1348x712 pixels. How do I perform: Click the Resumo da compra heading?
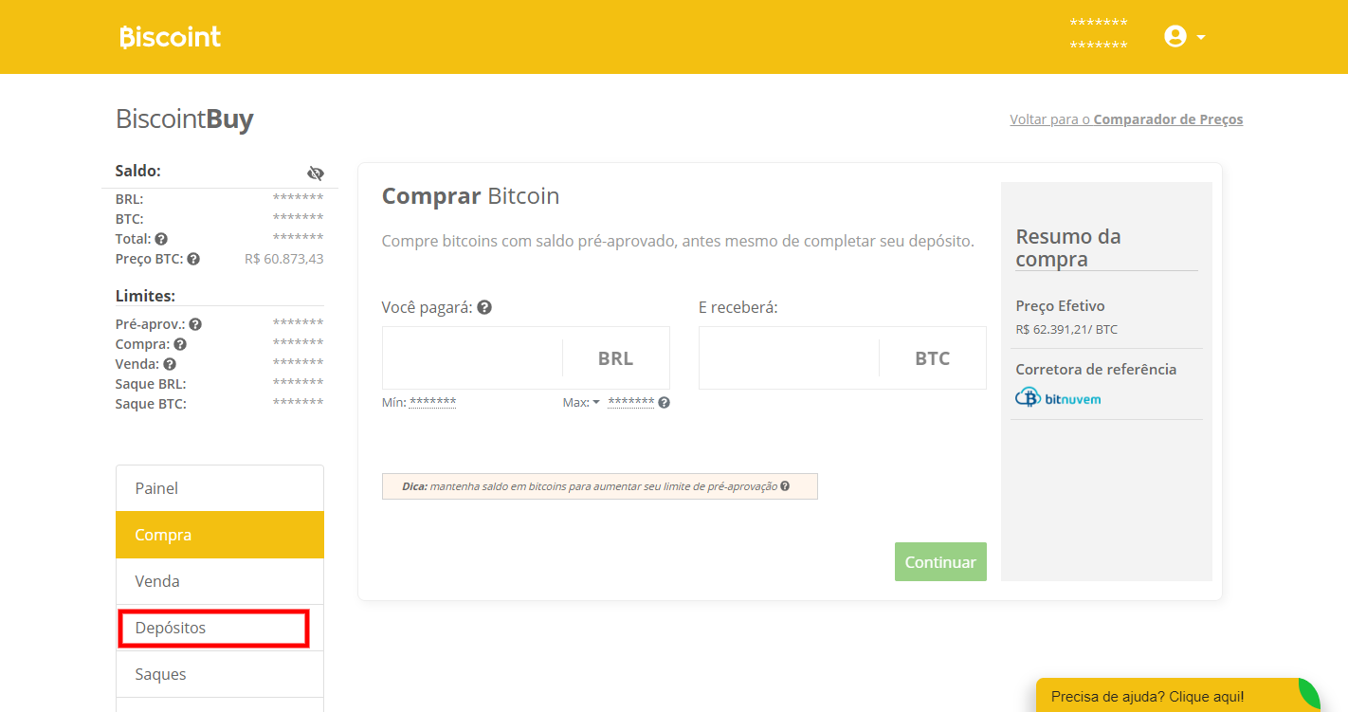[1068, 247]
